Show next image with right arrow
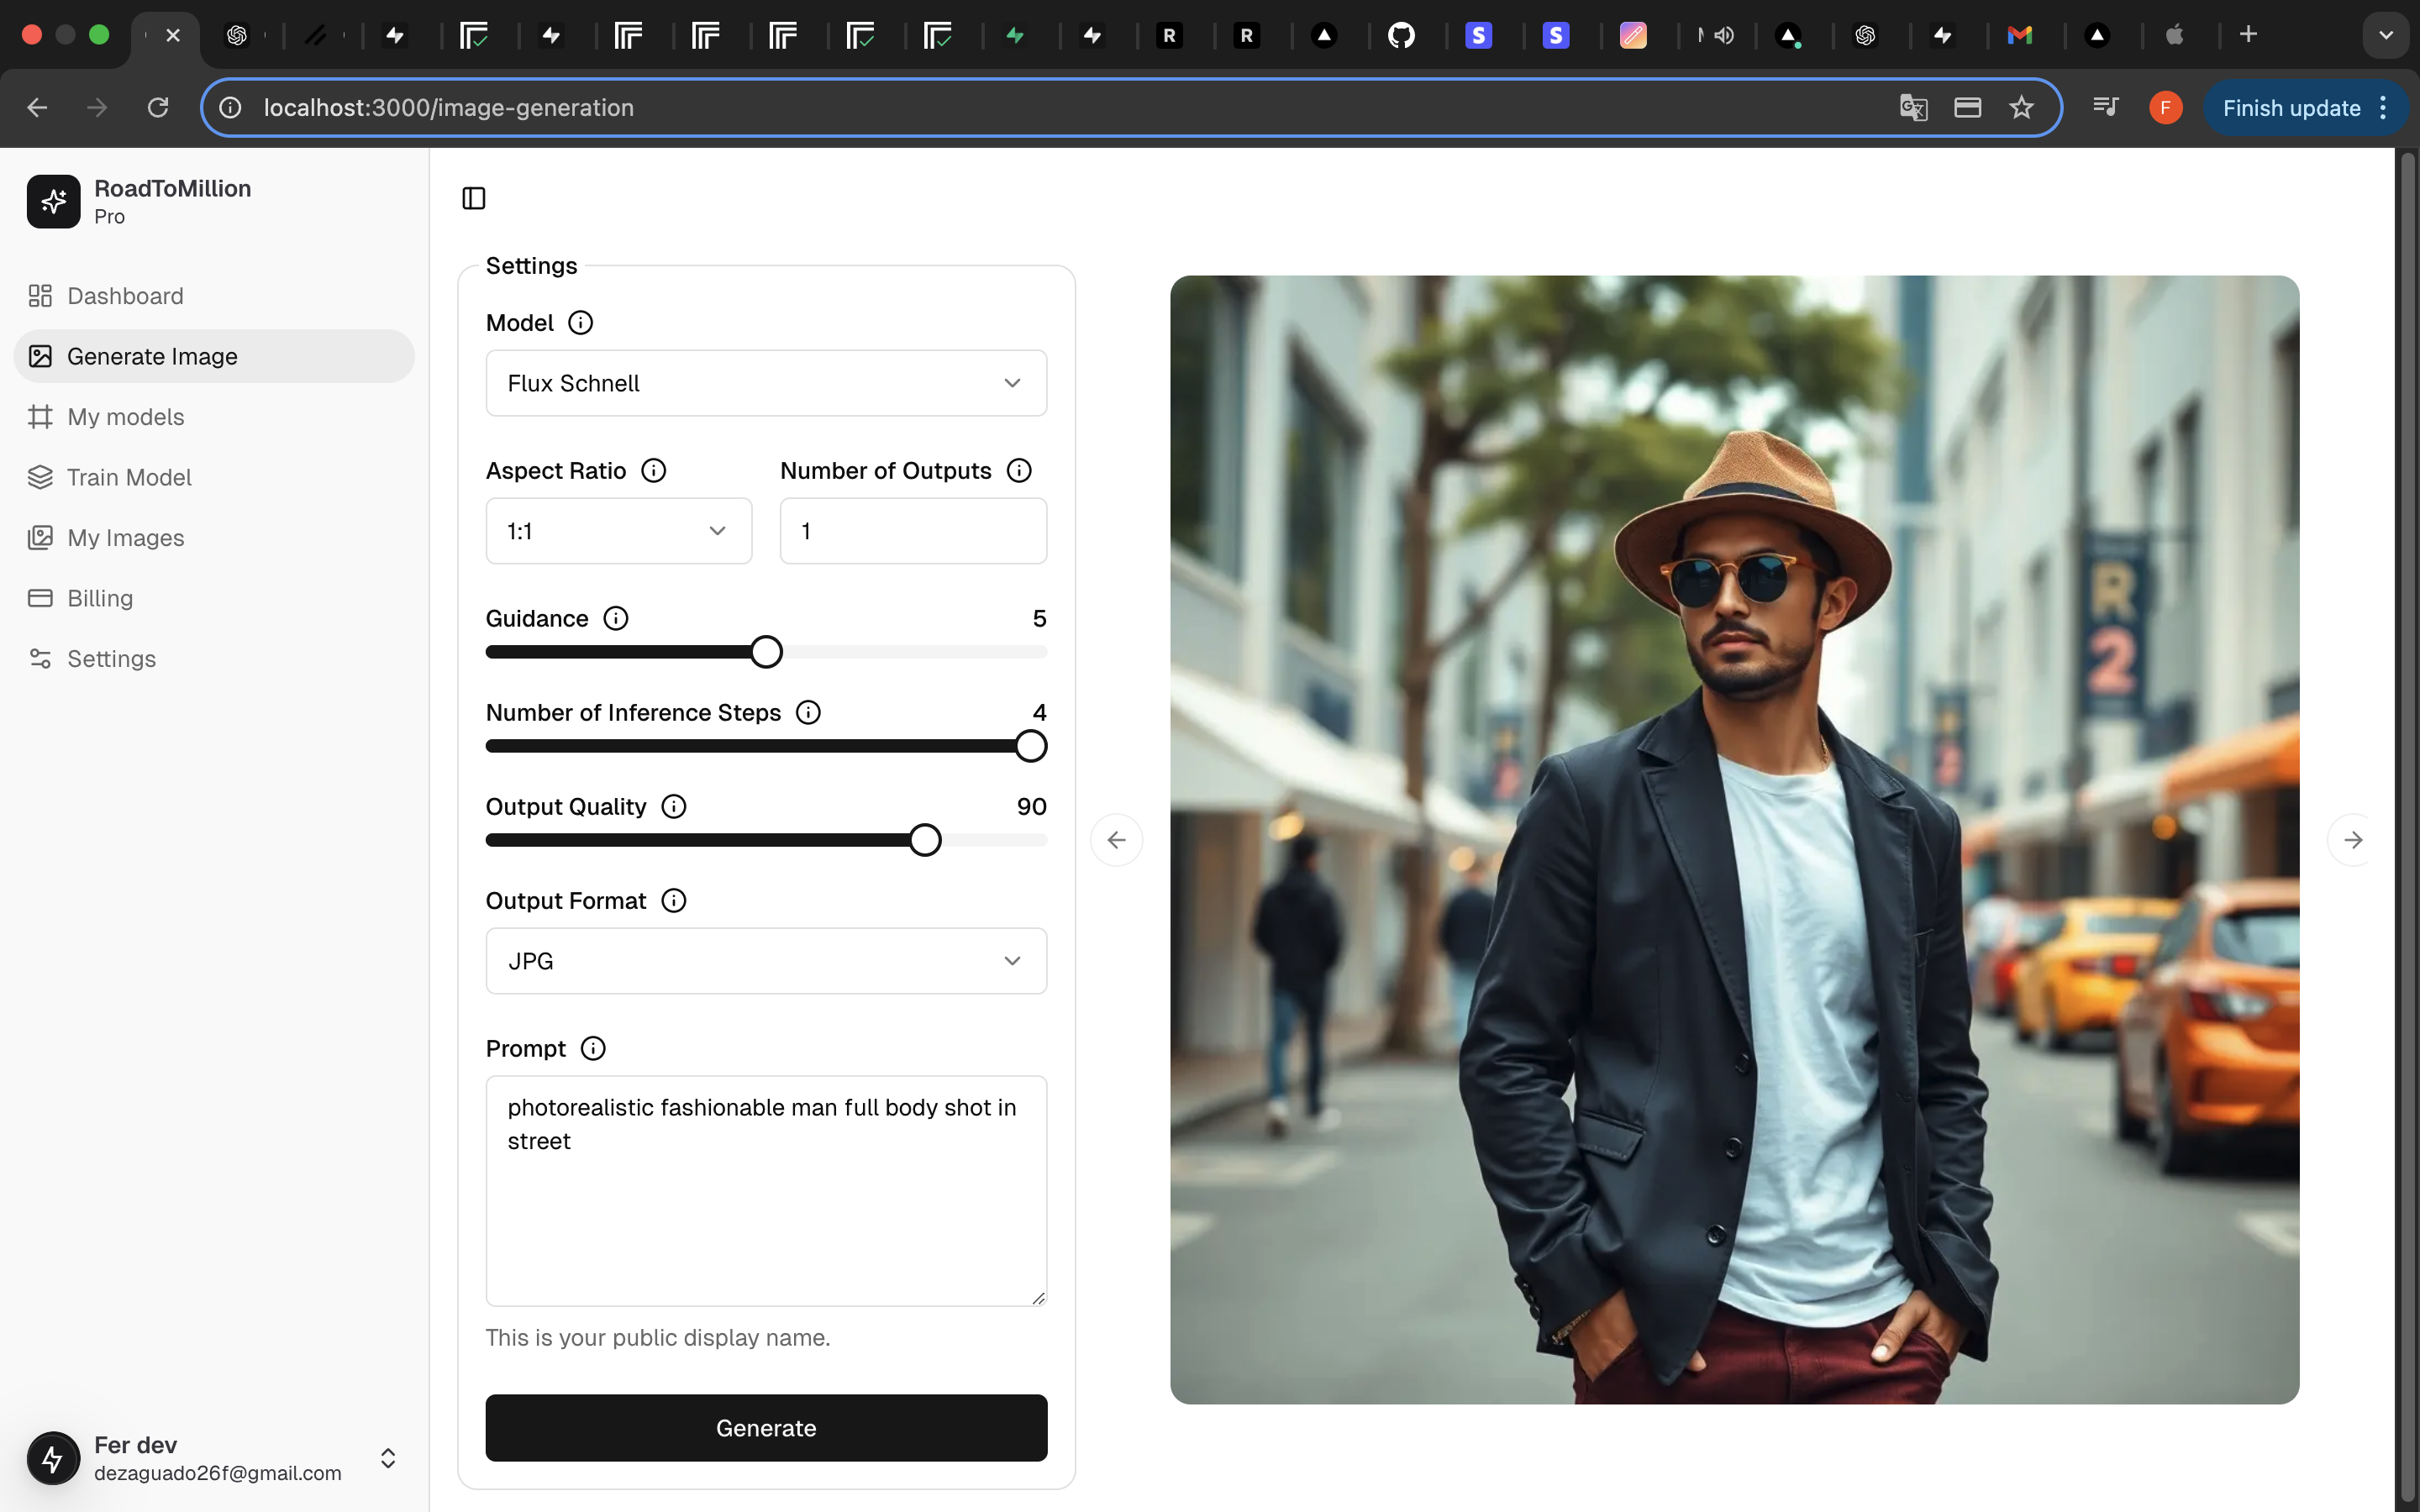This screenshot has width=2420, height=1512. [x=2352, y=840]
